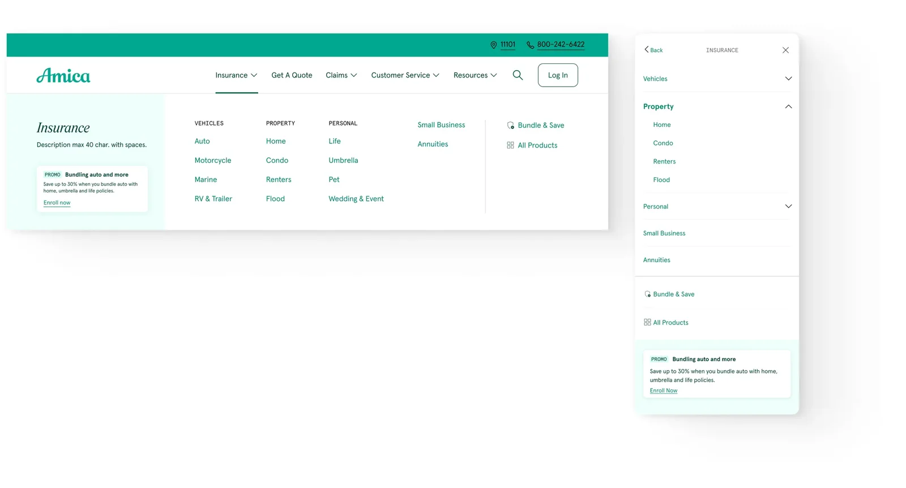Screen dimensions: 906x488
Task: Click Flood in the desktop Property column
Action: tap(275, 199)
